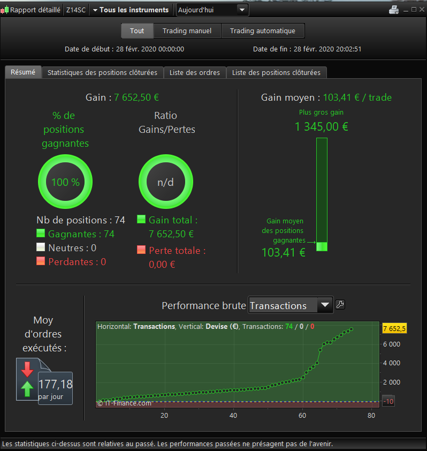The image size is (427, 451).
Task: Switch to 'Trading manuel' filter
Action: [x=187, y=31]
